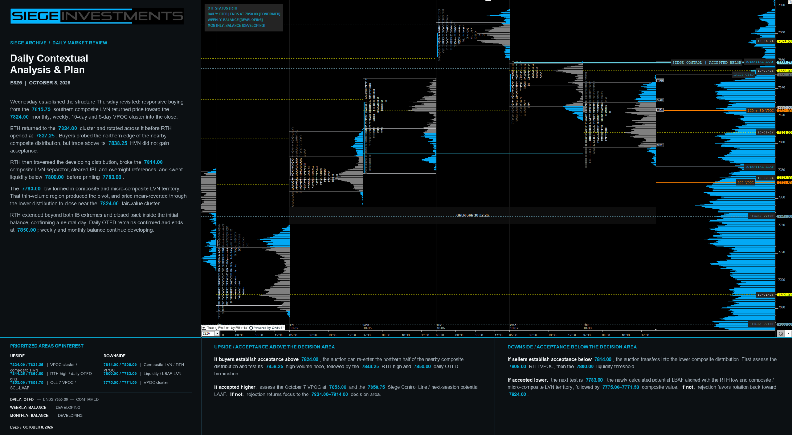Click the DAILY OTFD chart label
The height and width of the screenshot is (435, 792).
click(743, 75)
